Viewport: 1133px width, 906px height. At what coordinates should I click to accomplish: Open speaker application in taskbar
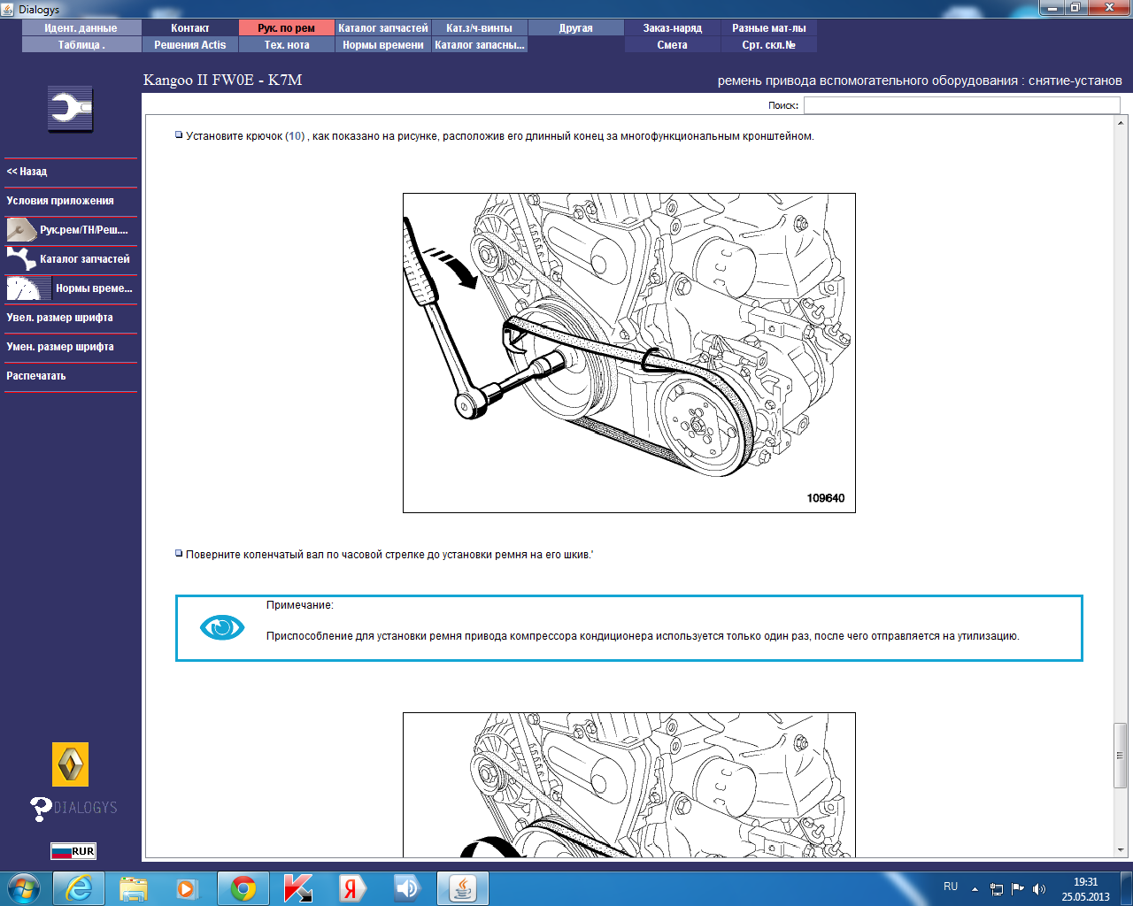407,888
